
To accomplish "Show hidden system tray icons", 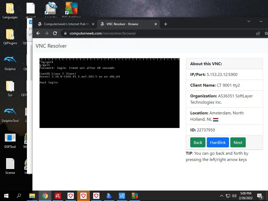I will pos(221,196).
